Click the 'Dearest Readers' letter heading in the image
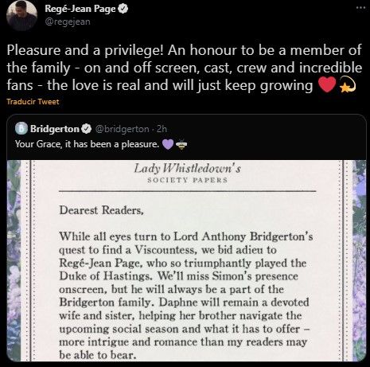This screenshot has width=370, height=367. tap(102, 210)
